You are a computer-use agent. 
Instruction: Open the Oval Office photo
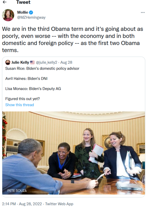[x=73, y=153]
